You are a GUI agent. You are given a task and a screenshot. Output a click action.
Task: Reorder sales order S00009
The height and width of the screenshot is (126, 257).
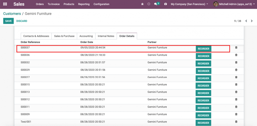coord(203,115)
